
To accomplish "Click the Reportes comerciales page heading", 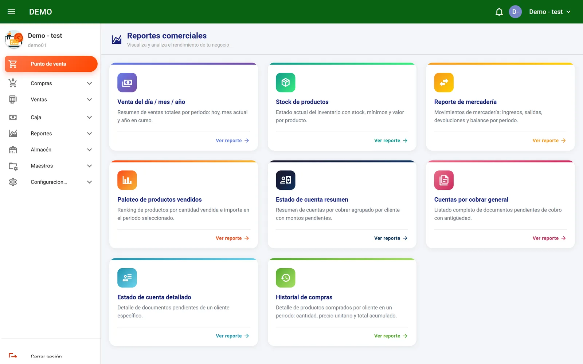I will [167, 36].
